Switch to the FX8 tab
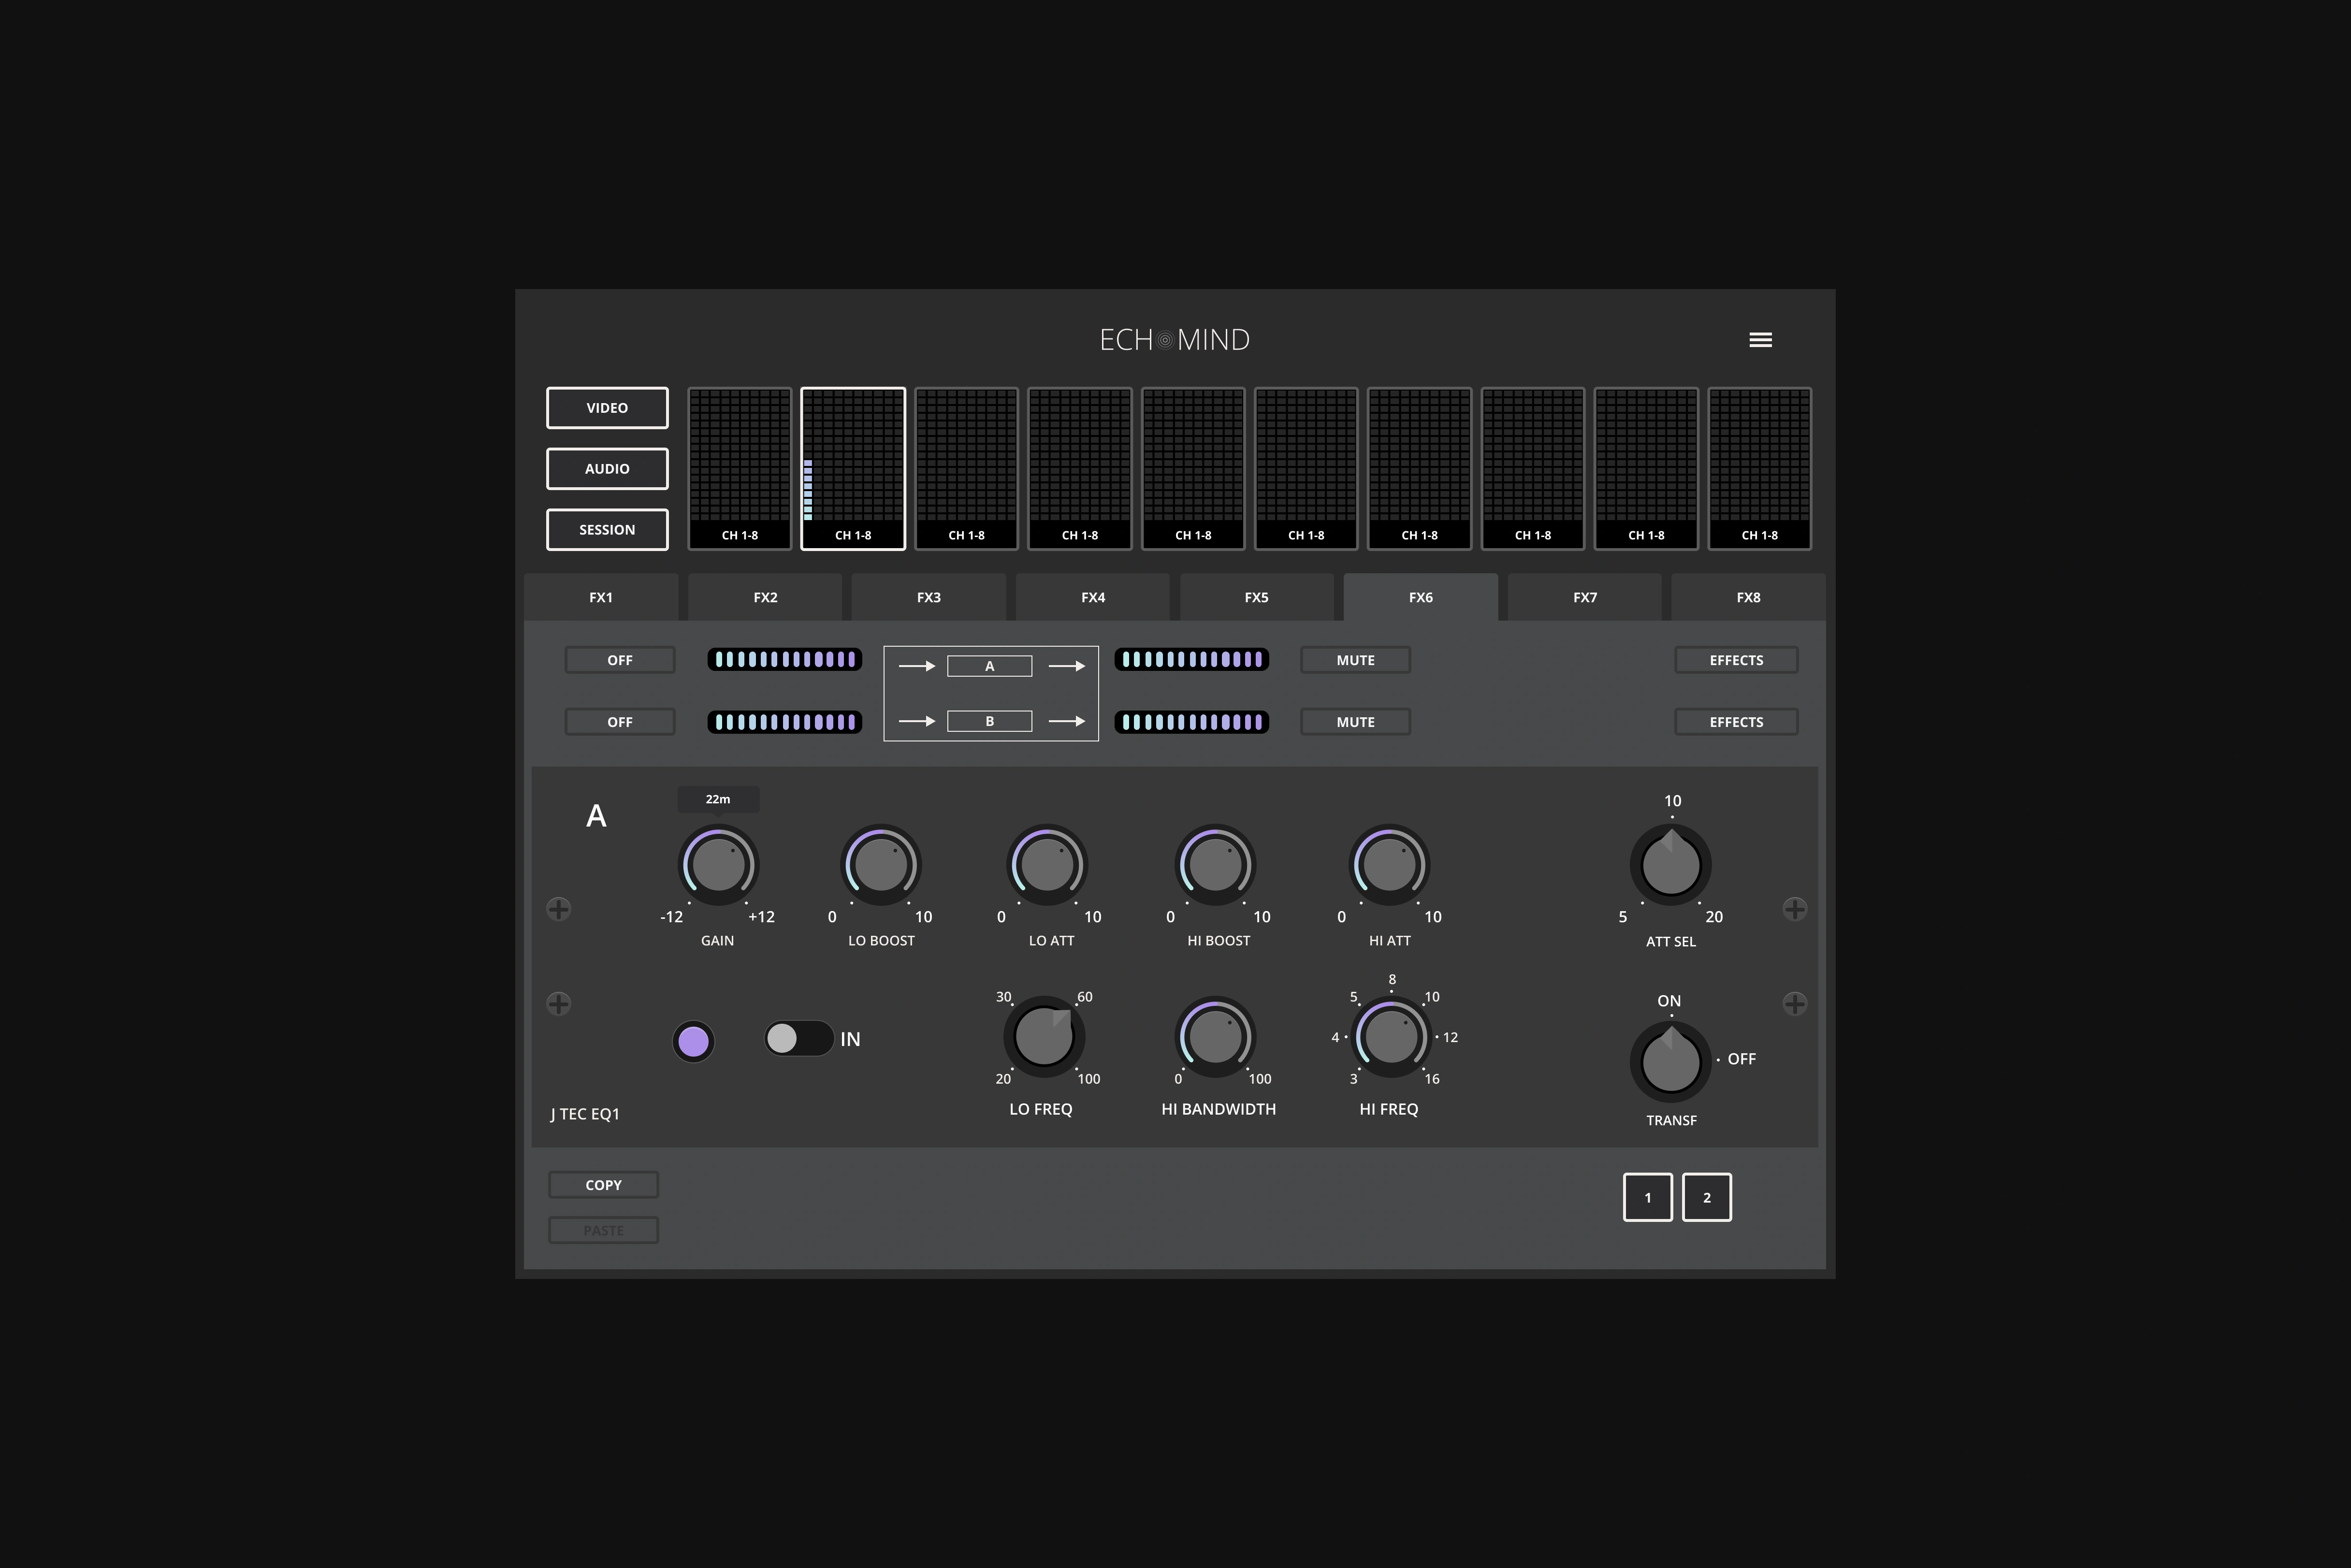This screenshot has width=2351, height=1568. [x=1749, y=597]
